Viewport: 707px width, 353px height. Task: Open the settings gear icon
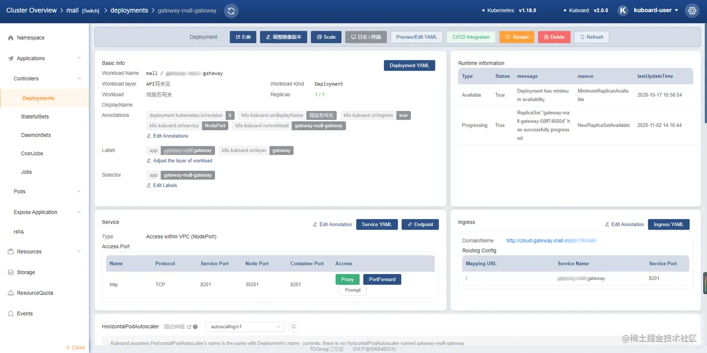point(692,10)
